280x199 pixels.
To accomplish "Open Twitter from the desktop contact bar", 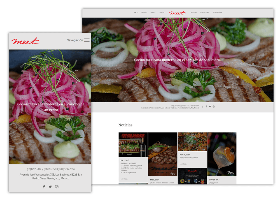I will pos(210,107).
